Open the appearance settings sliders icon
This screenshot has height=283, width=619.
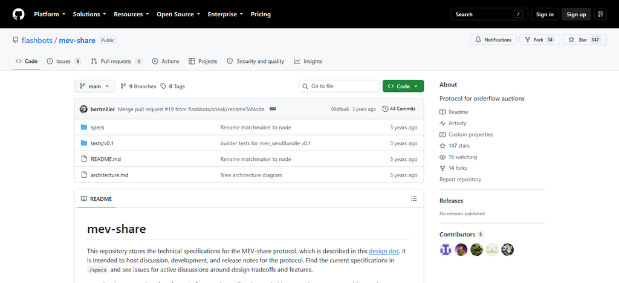(600, 14)
